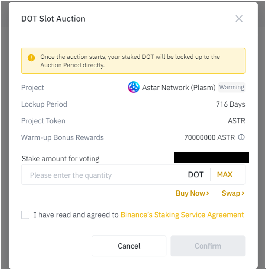Open the Buy Now link
Viewport: 266px width, 269px height.
pyautogui.click(x=192, y=193)
